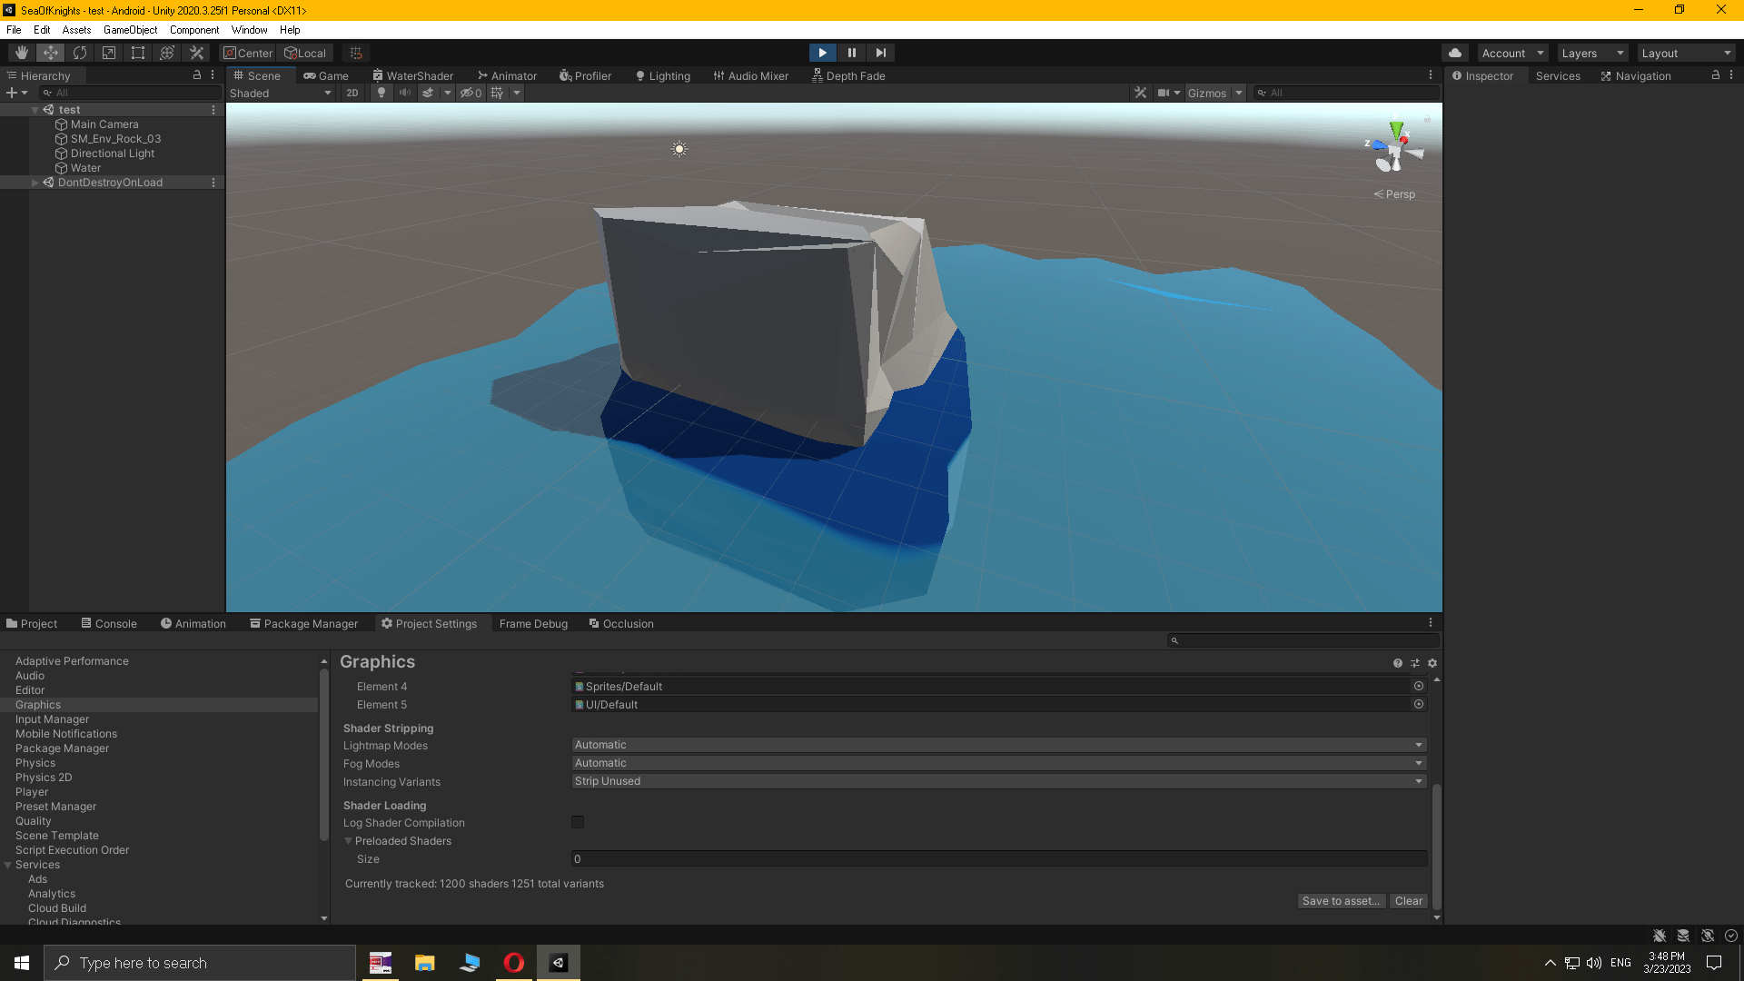Select the Move tool
The width and height of the screenshot is (1744, 981).
pos(51,53)
